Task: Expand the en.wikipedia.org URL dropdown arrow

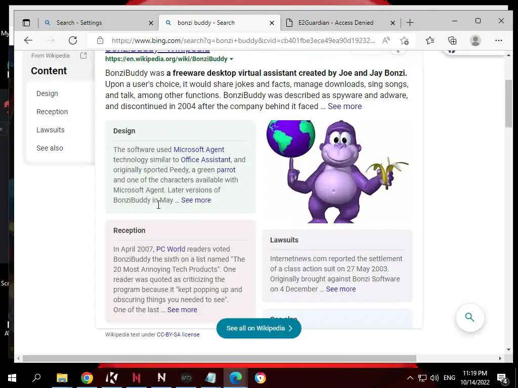Action: tap(231, 59)
